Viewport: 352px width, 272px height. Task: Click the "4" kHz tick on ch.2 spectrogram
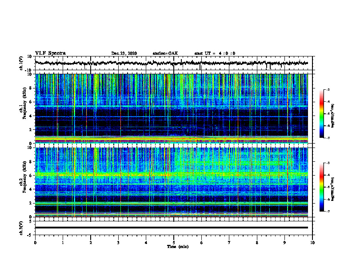31,189
